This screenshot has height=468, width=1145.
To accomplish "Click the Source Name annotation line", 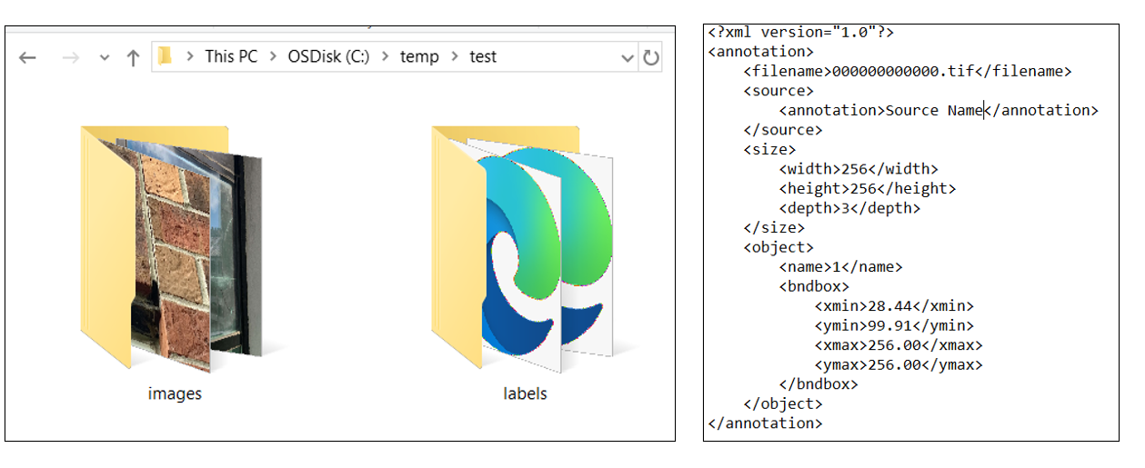I will 939,110.
